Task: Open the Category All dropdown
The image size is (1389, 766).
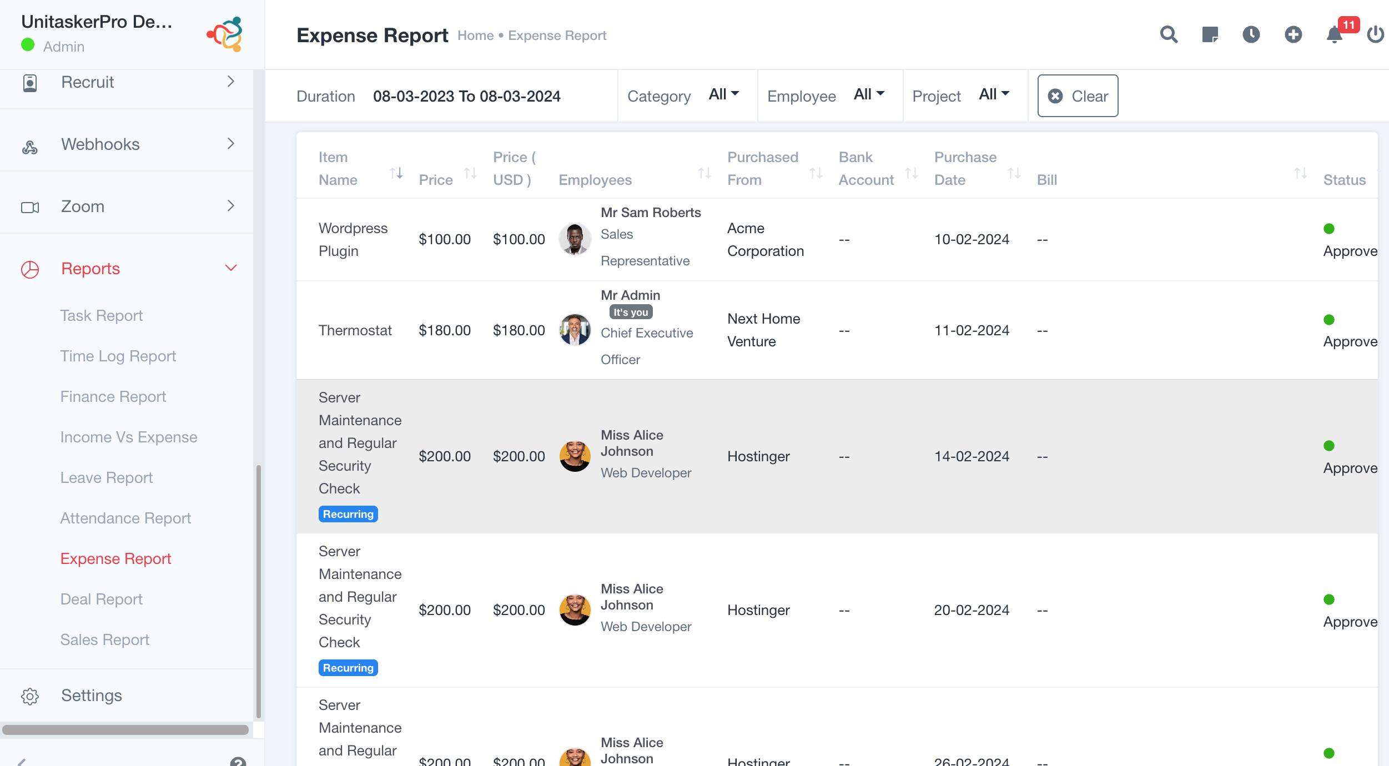Action: (724, 94)
